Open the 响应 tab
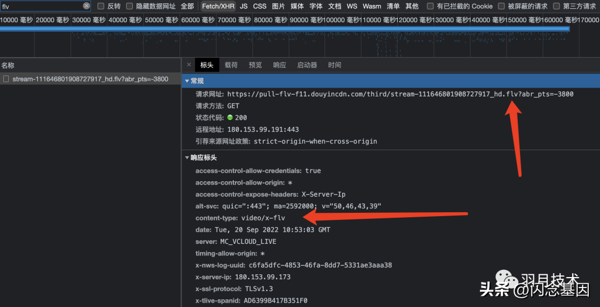600x307 pixels. tap(279, 65)
